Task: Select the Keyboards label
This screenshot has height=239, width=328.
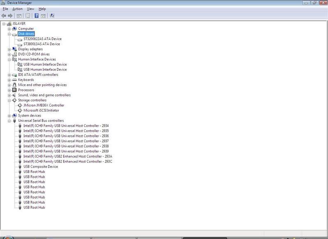Action: tap(26, 80)
